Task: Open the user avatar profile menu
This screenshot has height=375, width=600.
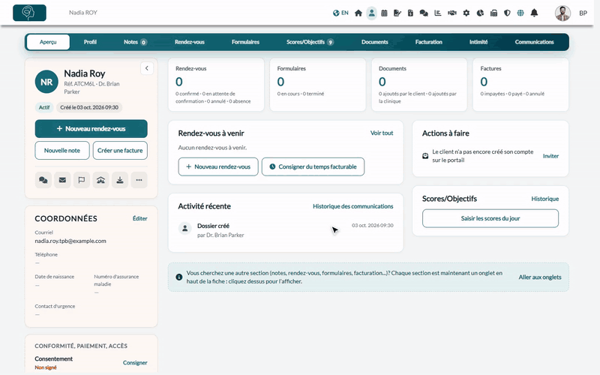Action: pyautogui.click(x=563, y=13)
